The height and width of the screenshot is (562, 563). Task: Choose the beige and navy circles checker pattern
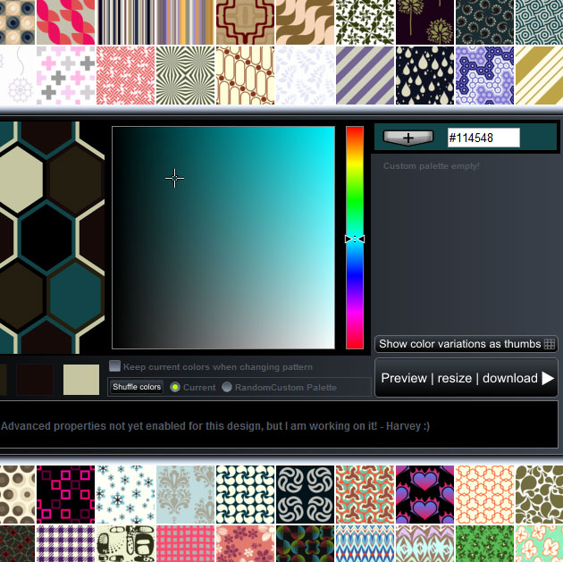[x=17, y=22]
